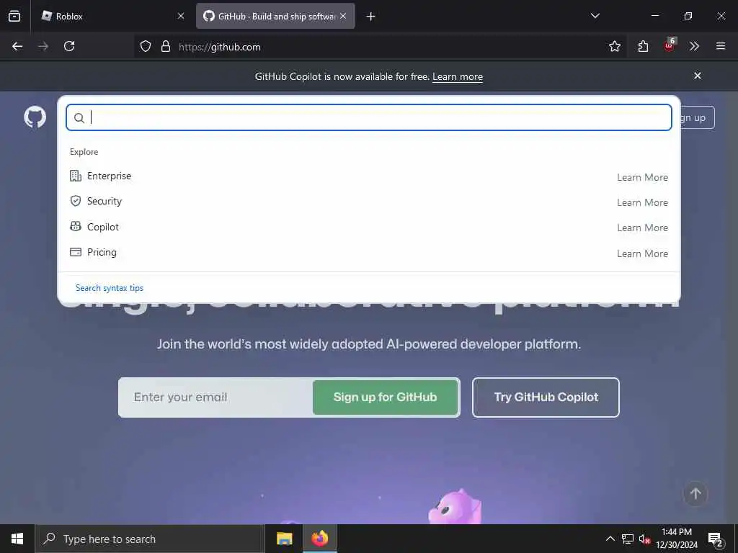Click the Enter your email field
Image resolution: width=738 pixels, height=553 pixels.
click(216, 397)
